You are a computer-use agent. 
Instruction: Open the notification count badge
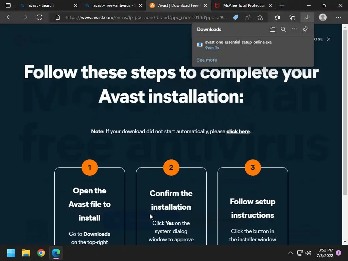(x=338, y=253)
